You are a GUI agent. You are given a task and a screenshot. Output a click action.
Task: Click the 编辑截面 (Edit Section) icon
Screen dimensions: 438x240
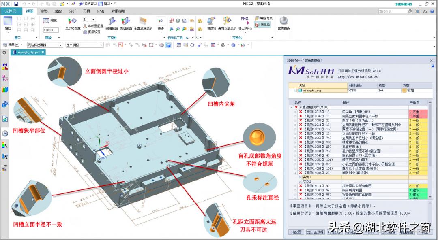(112, 21)
